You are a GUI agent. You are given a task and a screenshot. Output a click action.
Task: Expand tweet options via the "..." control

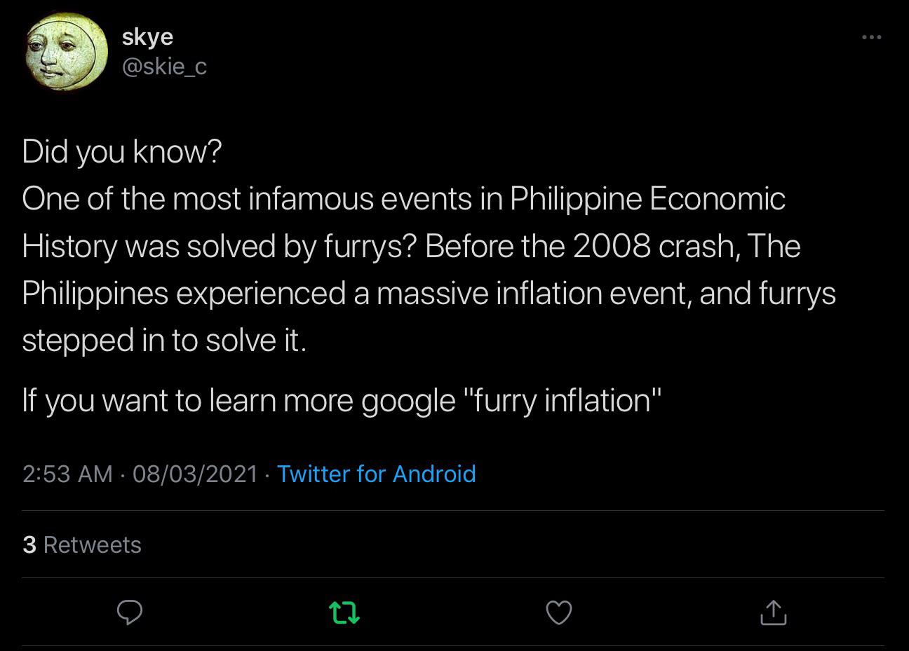coord(871,36)
